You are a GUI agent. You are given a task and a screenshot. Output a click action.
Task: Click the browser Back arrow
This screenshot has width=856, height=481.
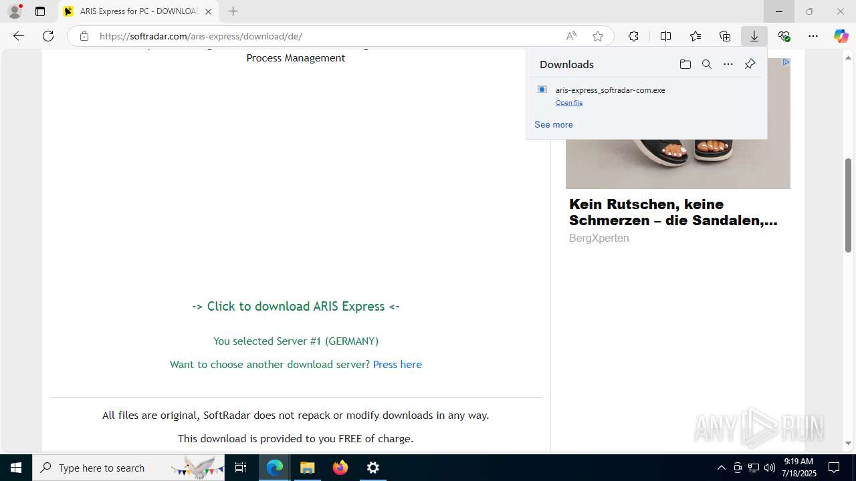(19, 36)
